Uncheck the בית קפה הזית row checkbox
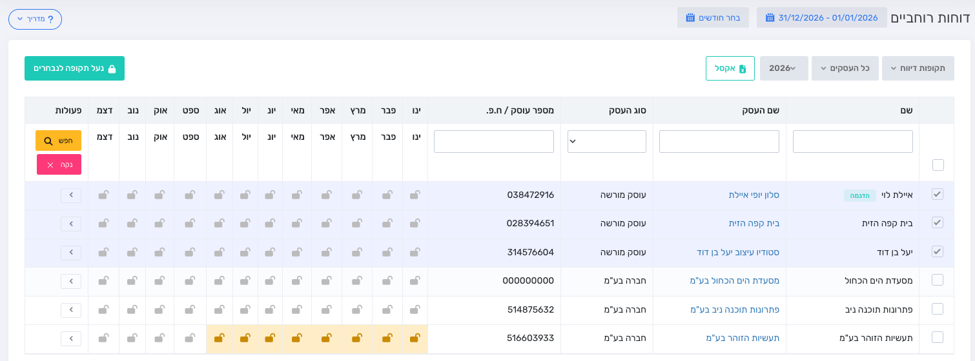Viewport: 975px width, 361px height. 938,222
